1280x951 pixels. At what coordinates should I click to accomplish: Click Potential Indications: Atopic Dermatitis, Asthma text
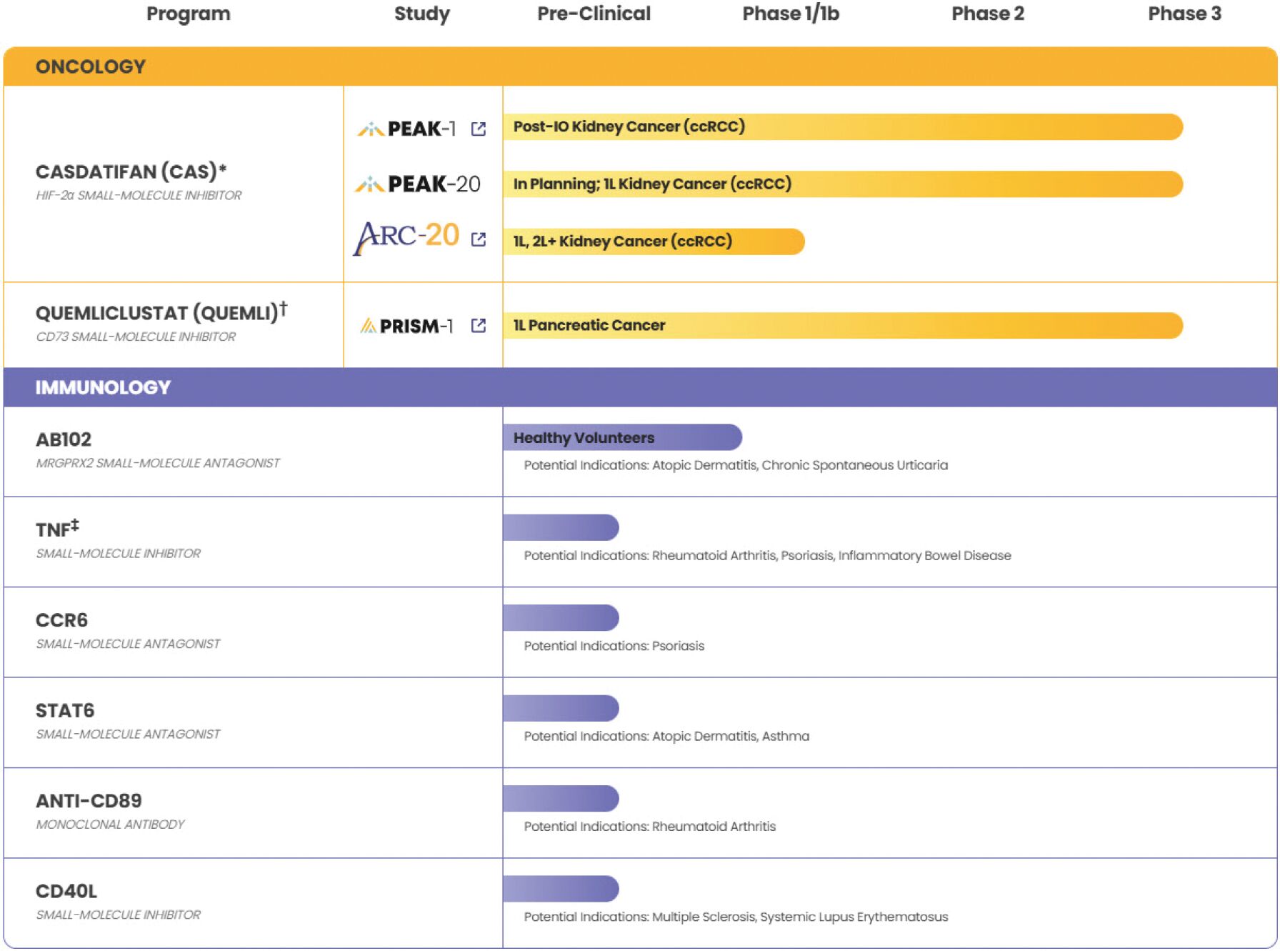tap(666, 736)
